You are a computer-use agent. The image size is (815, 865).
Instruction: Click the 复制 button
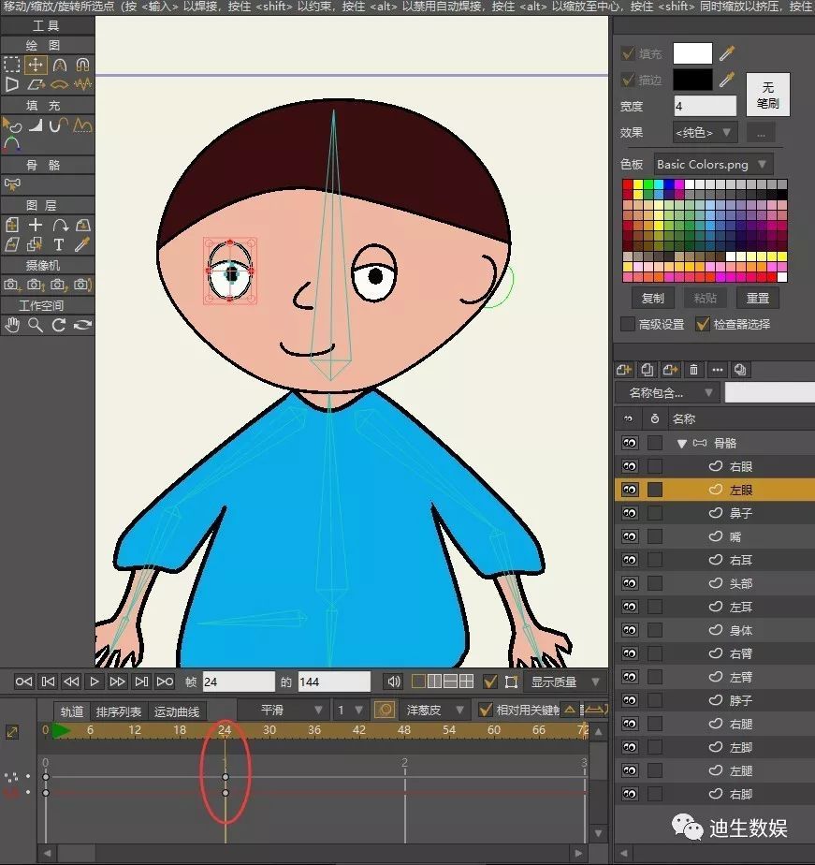click(653, 298)
